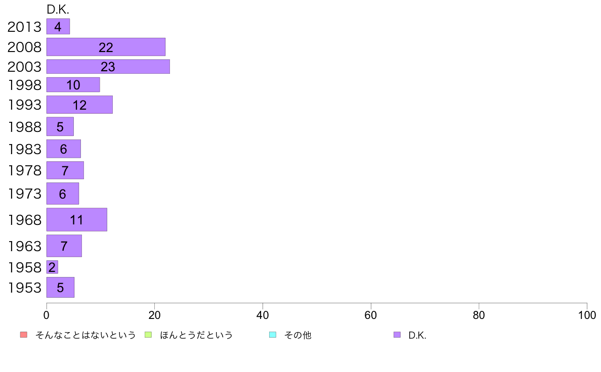The height and width of the screenshot is (372, 601).
Task: Toggle the ほんとうだという legend label
Action: coord(196,335)
